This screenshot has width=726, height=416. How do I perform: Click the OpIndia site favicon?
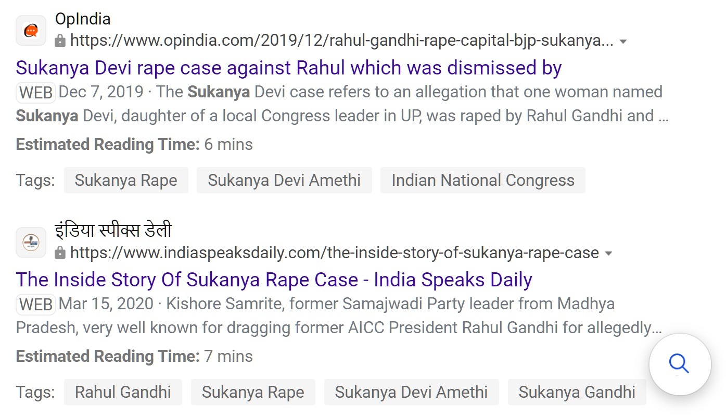click(31, 30)
